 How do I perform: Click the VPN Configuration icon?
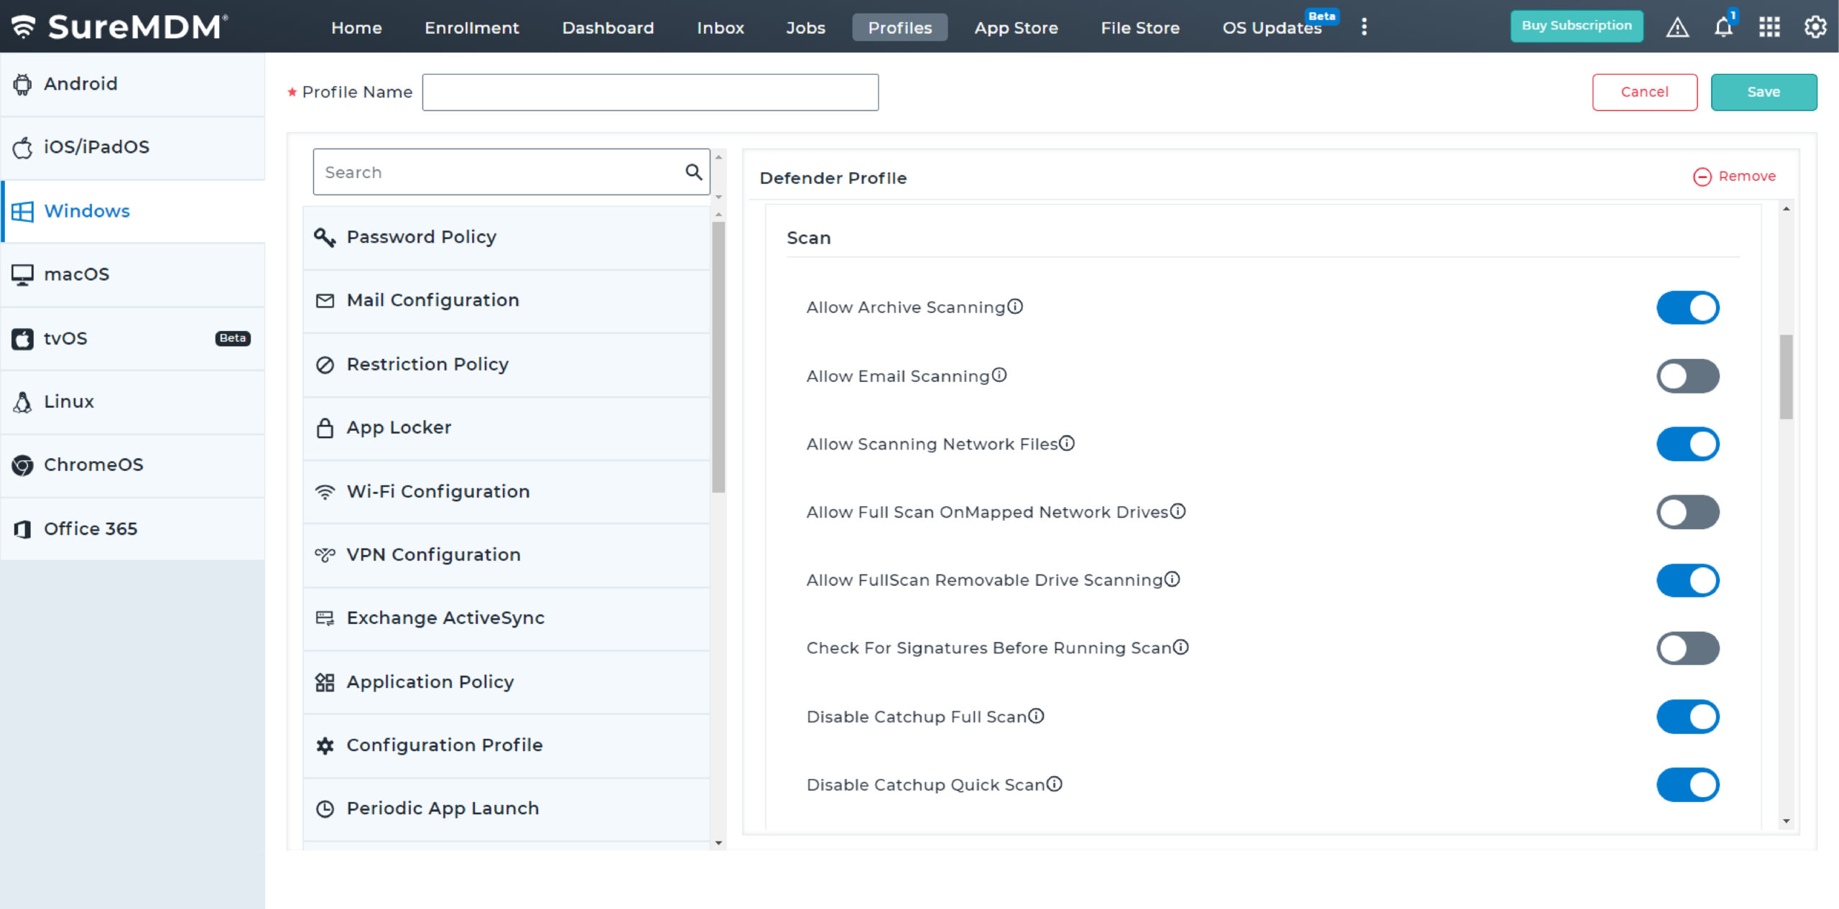click(x=325, y=555)
